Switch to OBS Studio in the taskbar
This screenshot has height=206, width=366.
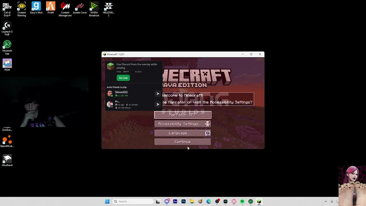click(x=217, y=201)
